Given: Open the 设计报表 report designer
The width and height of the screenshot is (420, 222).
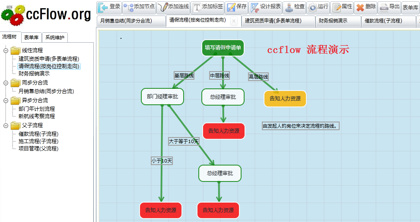Looking at the screenshot, I should coord(265,7).
